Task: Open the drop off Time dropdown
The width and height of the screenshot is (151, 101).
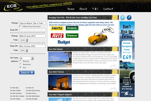Action: (x=24, y=50)
